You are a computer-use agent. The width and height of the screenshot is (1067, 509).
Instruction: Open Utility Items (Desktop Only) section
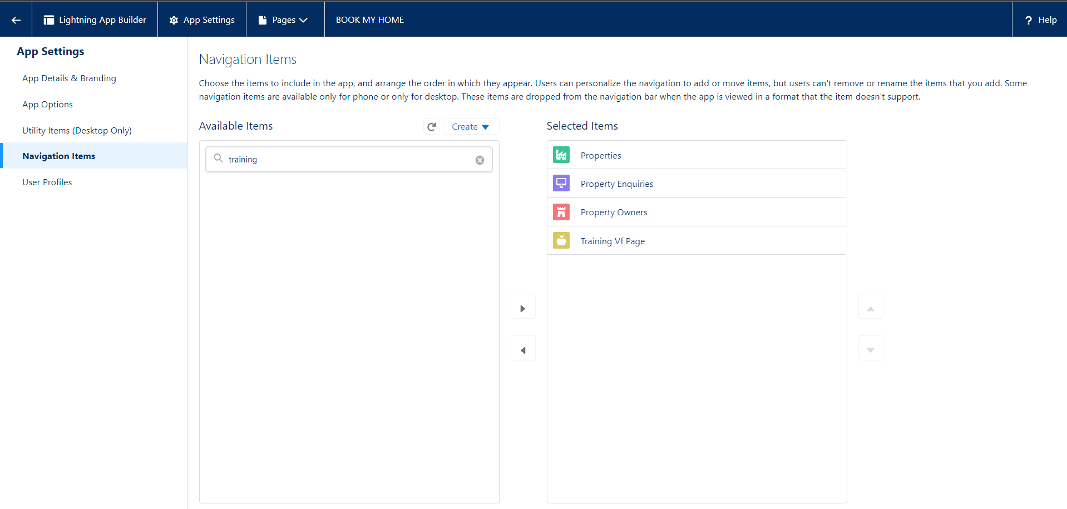(x=77, y=131)
